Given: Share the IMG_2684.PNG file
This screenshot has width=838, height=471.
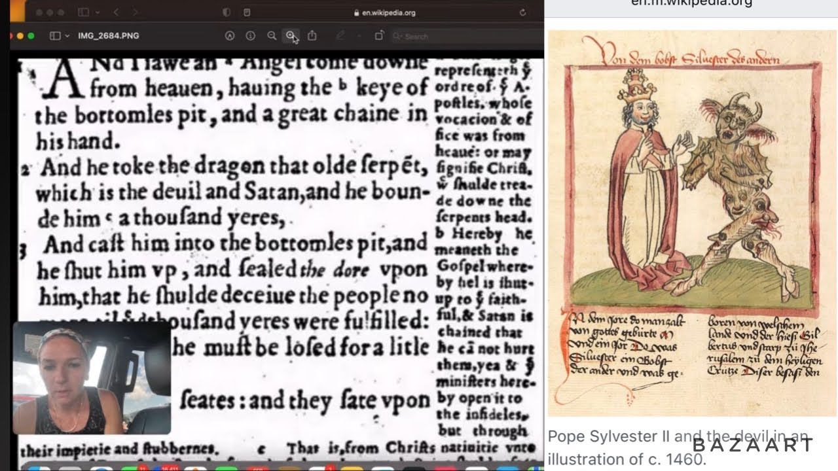Looking at the screenshot, I should [x=312, y=36].
